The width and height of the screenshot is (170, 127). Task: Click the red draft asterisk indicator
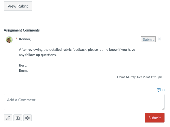pos(16,38)
